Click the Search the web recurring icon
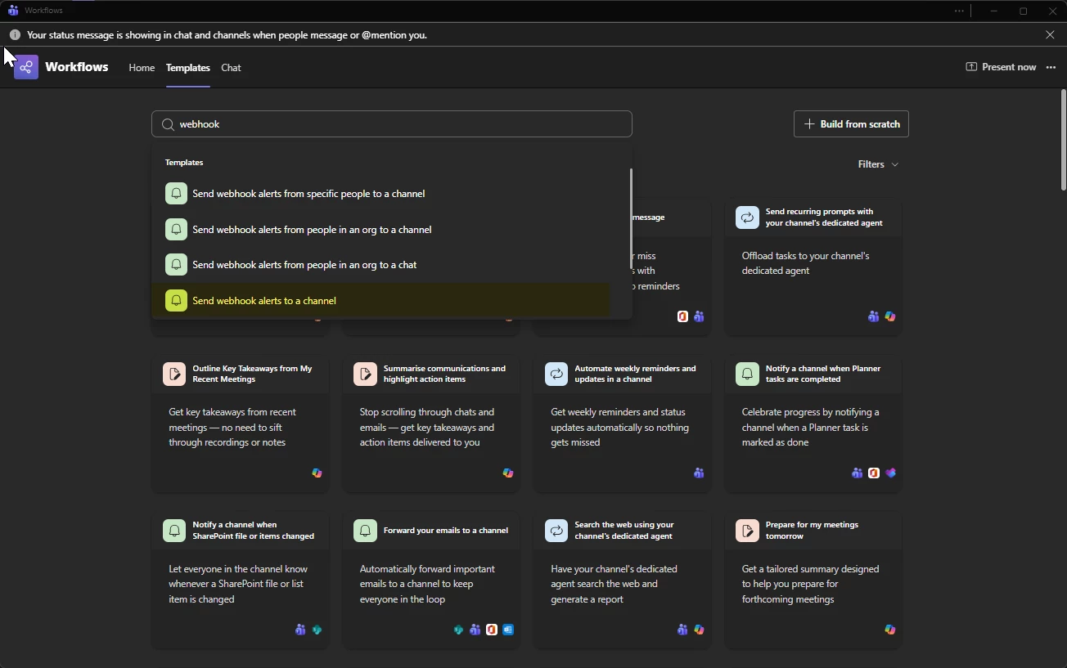 [556, 531]
